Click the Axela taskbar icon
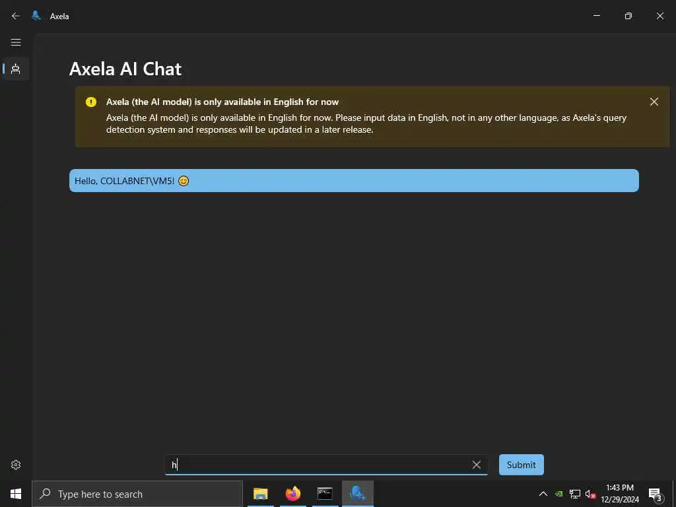Viewport: 676px width, 507px height. (357, 494)
